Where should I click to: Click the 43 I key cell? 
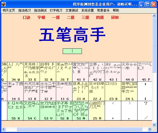[x=113, y=72]
